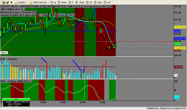Open the window properties icon in toolbar
Screen dimensions: 187x110
point(8,2)
